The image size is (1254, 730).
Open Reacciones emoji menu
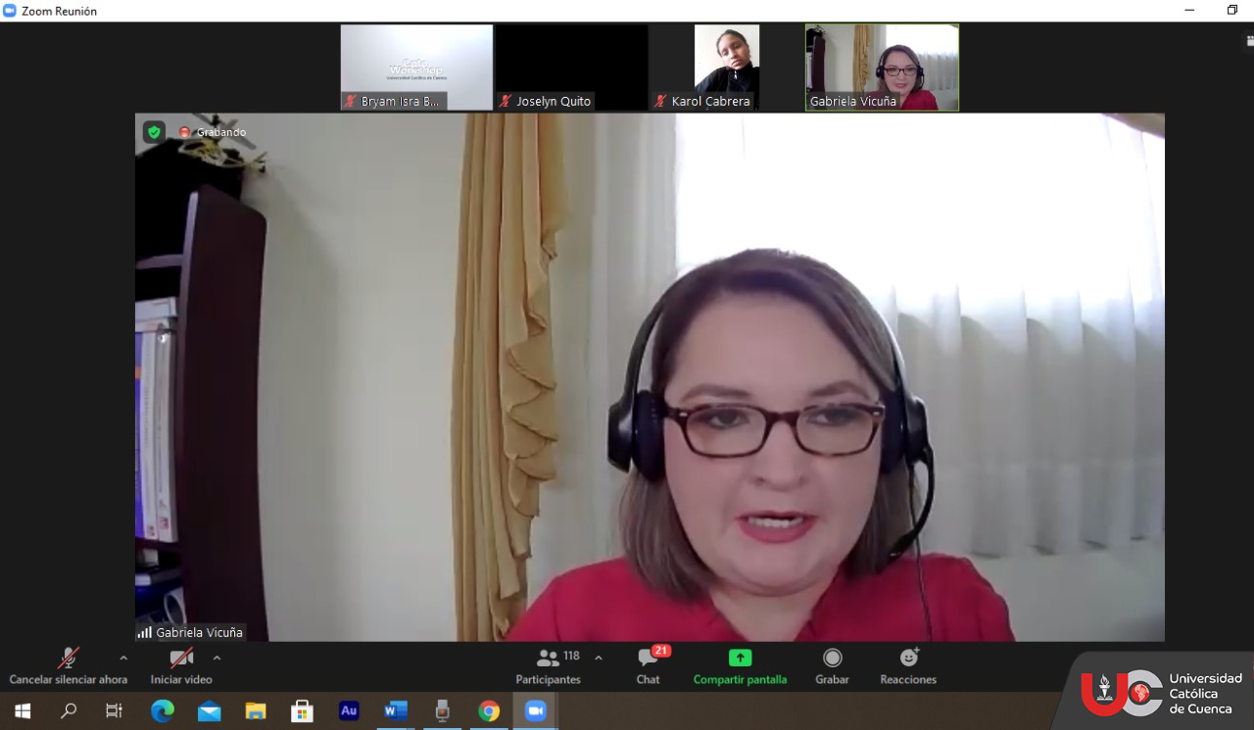(x=908, y=666)
